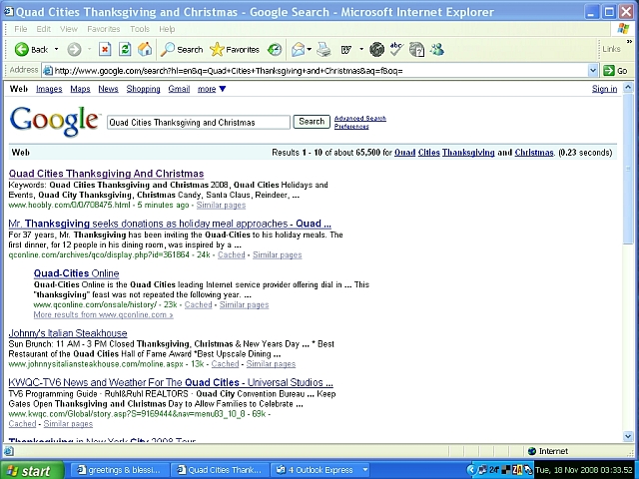Click the Advanced Search link
639x479 pixels.
359,118
